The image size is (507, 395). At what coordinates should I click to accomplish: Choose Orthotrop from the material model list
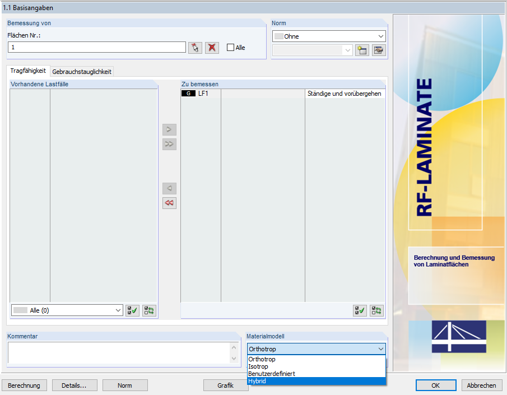coord(316,359)
